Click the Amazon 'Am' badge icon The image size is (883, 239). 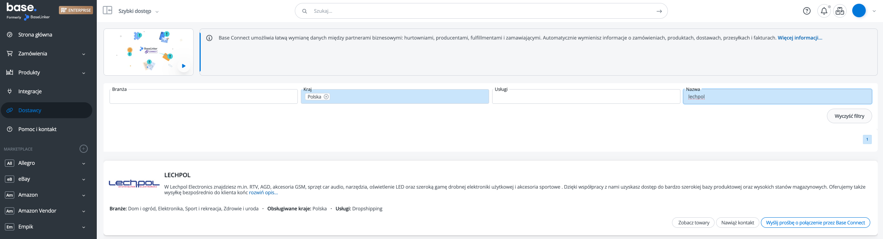pyautogui.click(x=10, y=195)
